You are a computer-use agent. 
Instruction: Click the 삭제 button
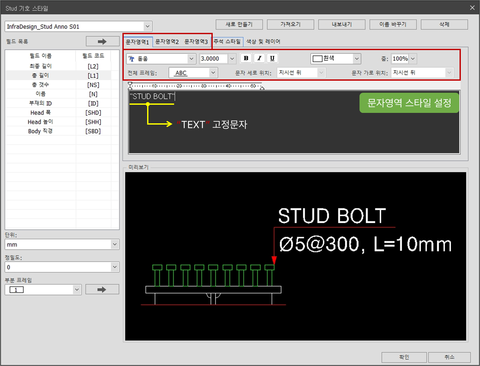(x=444, y=24)
